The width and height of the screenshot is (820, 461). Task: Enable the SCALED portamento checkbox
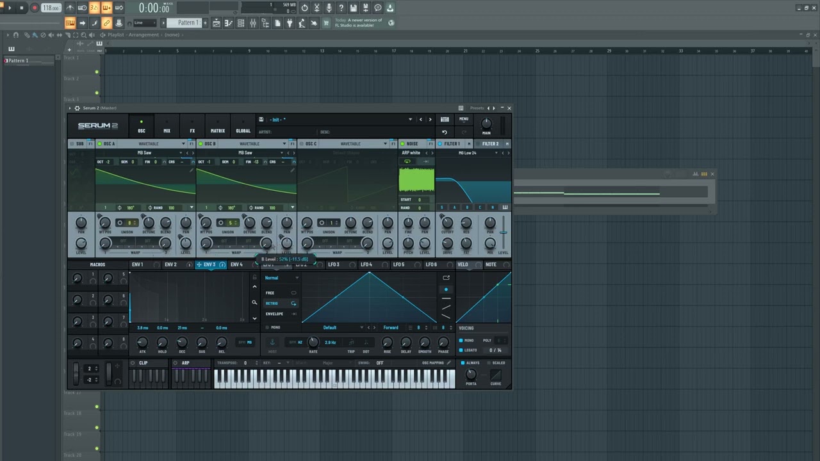point(488,363)
